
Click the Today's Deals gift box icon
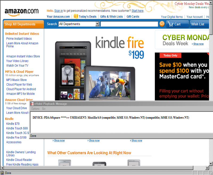pos(76,16)
